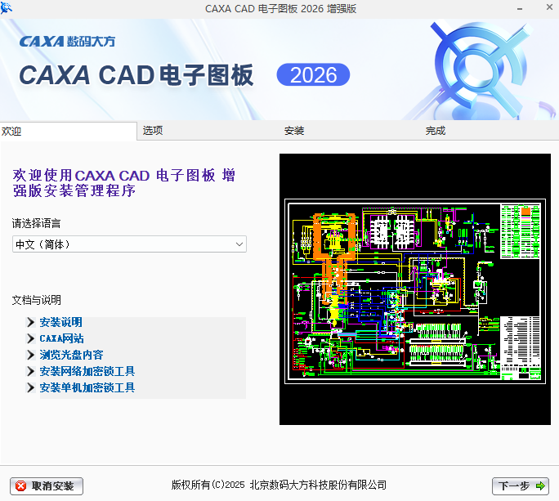Click the CAXA CAD电子图板 banner title
Screen dimensions: 559x501
coord(136,75)
